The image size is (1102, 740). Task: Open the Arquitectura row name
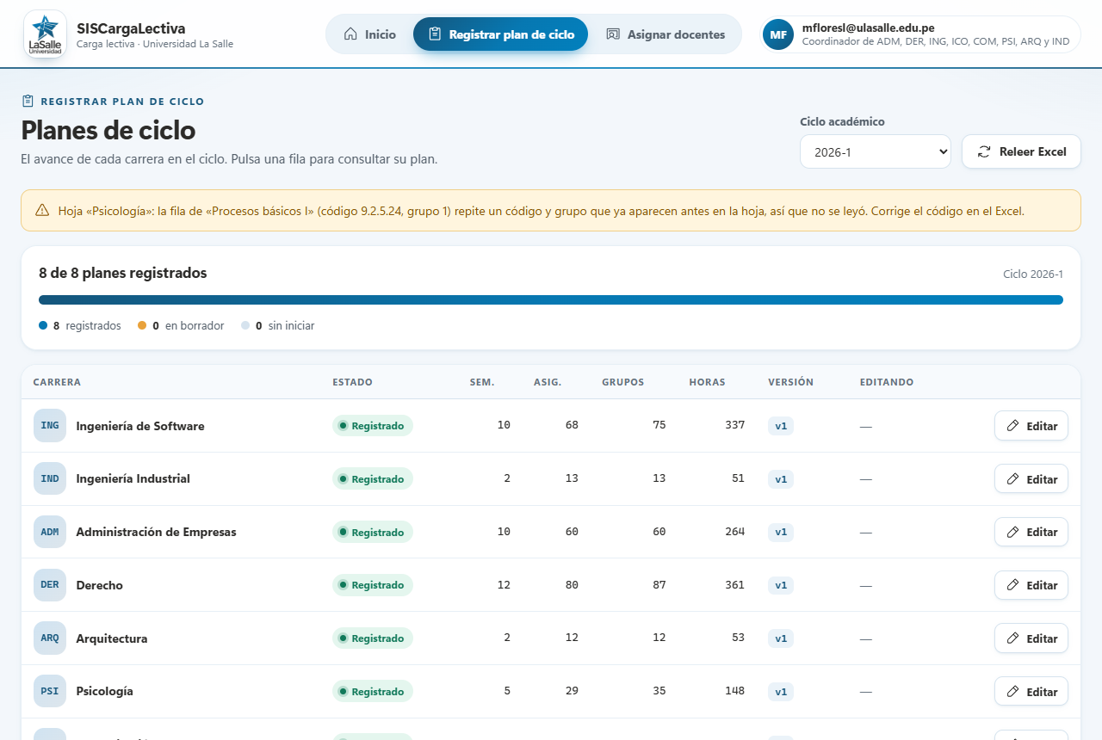pos(112,638)
